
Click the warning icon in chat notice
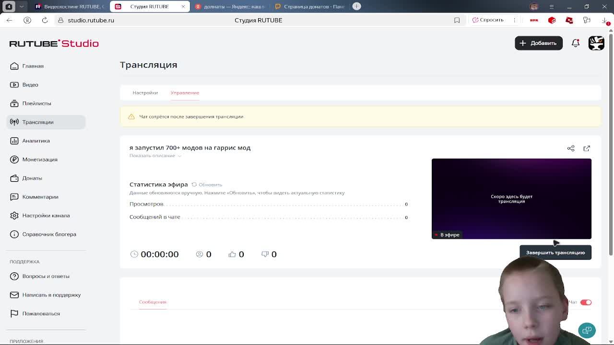point(131,116)
